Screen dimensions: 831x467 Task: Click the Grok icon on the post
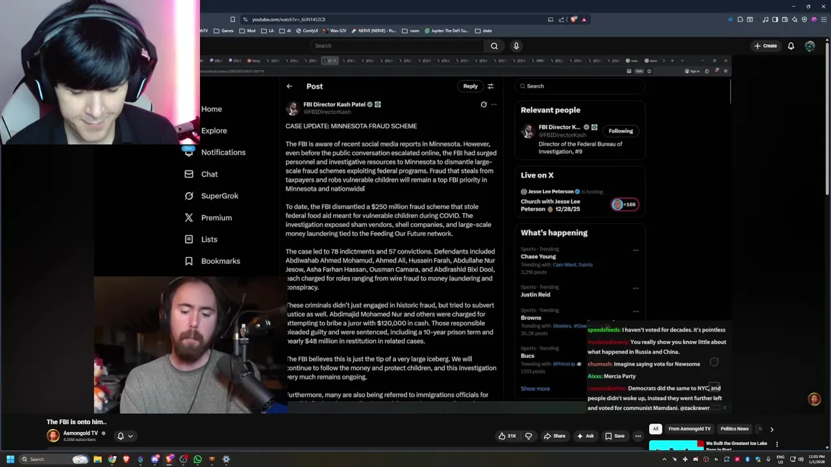point(484,104)
